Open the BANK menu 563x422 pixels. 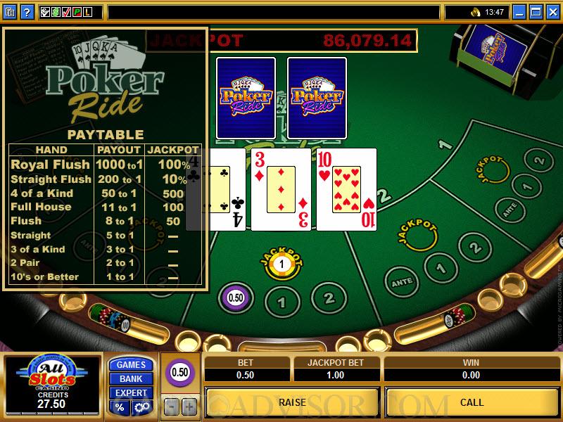(x=131, y=378)
